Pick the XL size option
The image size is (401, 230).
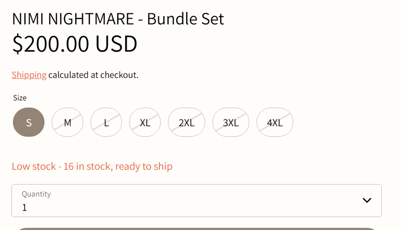coord(145,122)
